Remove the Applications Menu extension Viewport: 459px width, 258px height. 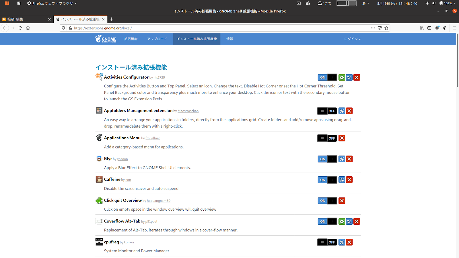(x=342, y=138)
